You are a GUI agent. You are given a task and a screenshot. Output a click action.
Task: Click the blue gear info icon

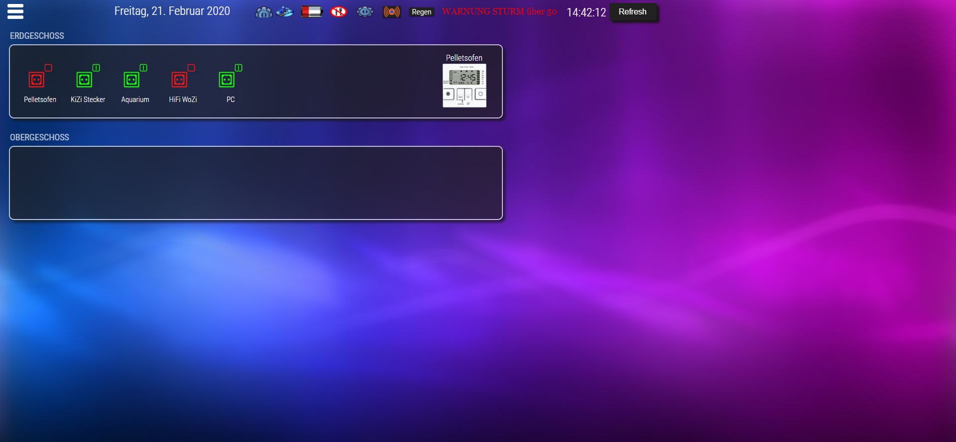point(365,11)
